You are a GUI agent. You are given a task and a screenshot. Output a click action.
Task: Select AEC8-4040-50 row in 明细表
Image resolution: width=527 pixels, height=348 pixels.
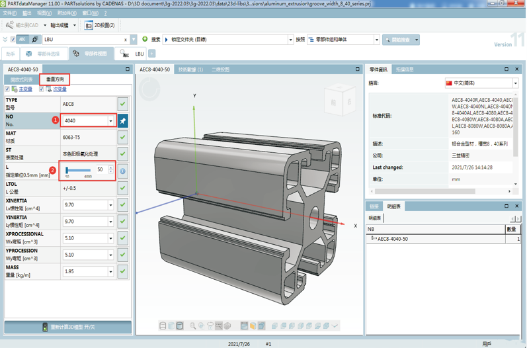point(443,239)
